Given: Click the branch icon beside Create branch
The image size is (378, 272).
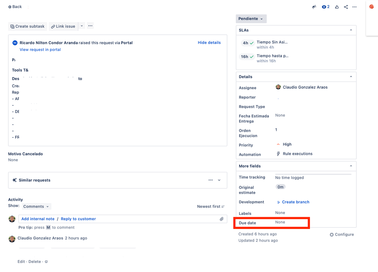Looking at the screenshot, I should coord(278,202).
